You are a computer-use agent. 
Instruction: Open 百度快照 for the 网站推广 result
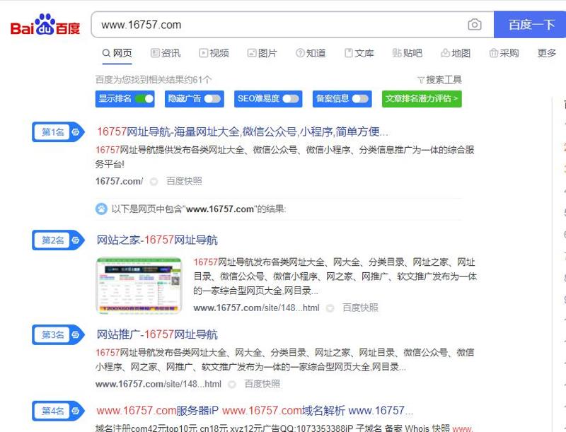(262, 385)
